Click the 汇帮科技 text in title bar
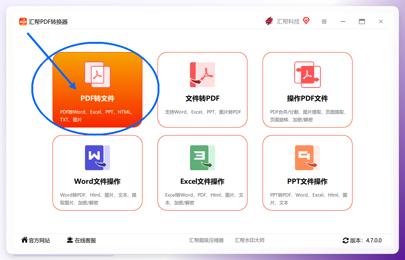The image size is (405, 260). (x=288, y=22)
